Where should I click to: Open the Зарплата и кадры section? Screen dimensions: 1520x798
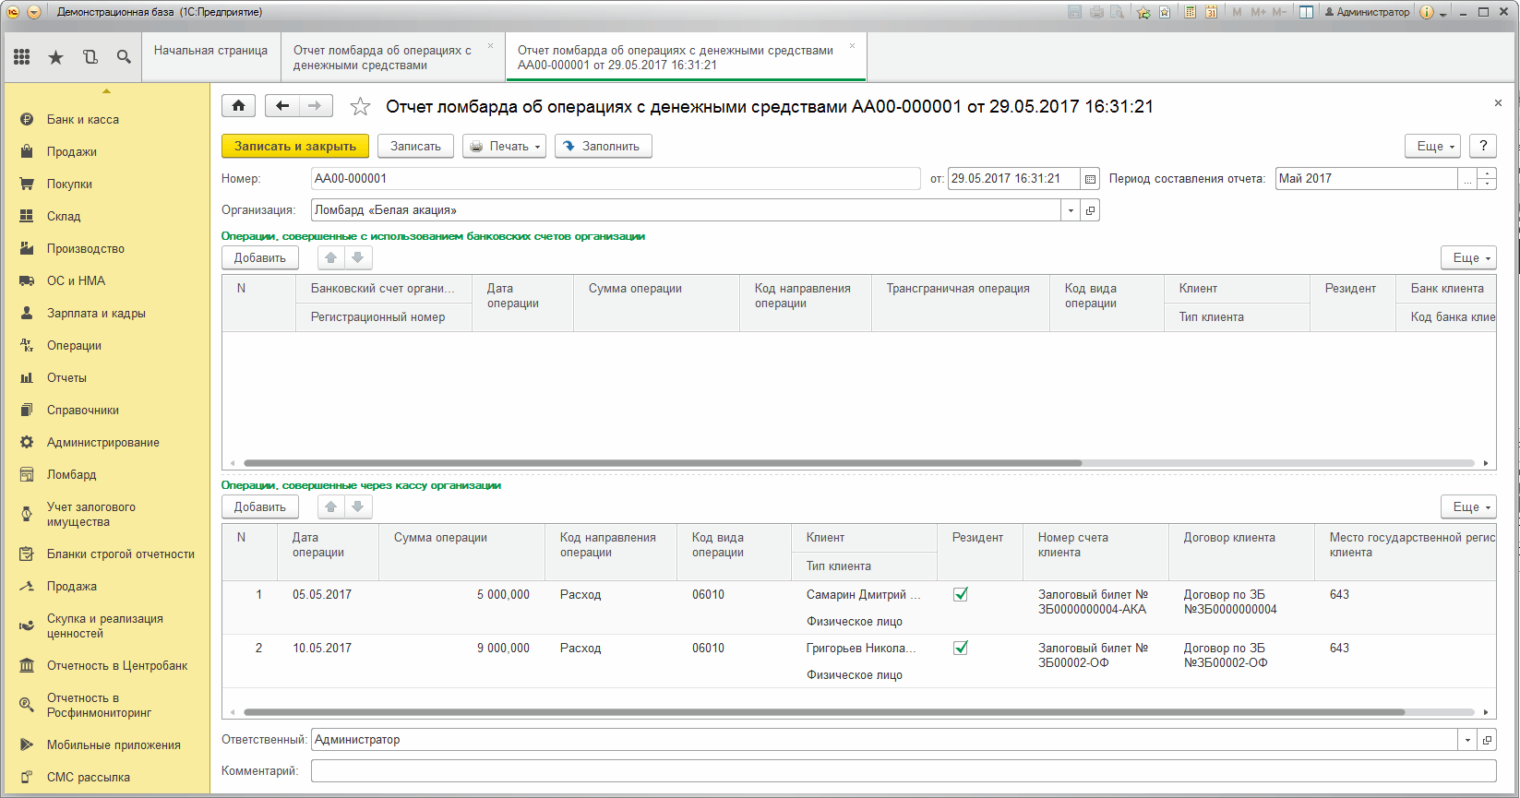[x=96, y=313]
